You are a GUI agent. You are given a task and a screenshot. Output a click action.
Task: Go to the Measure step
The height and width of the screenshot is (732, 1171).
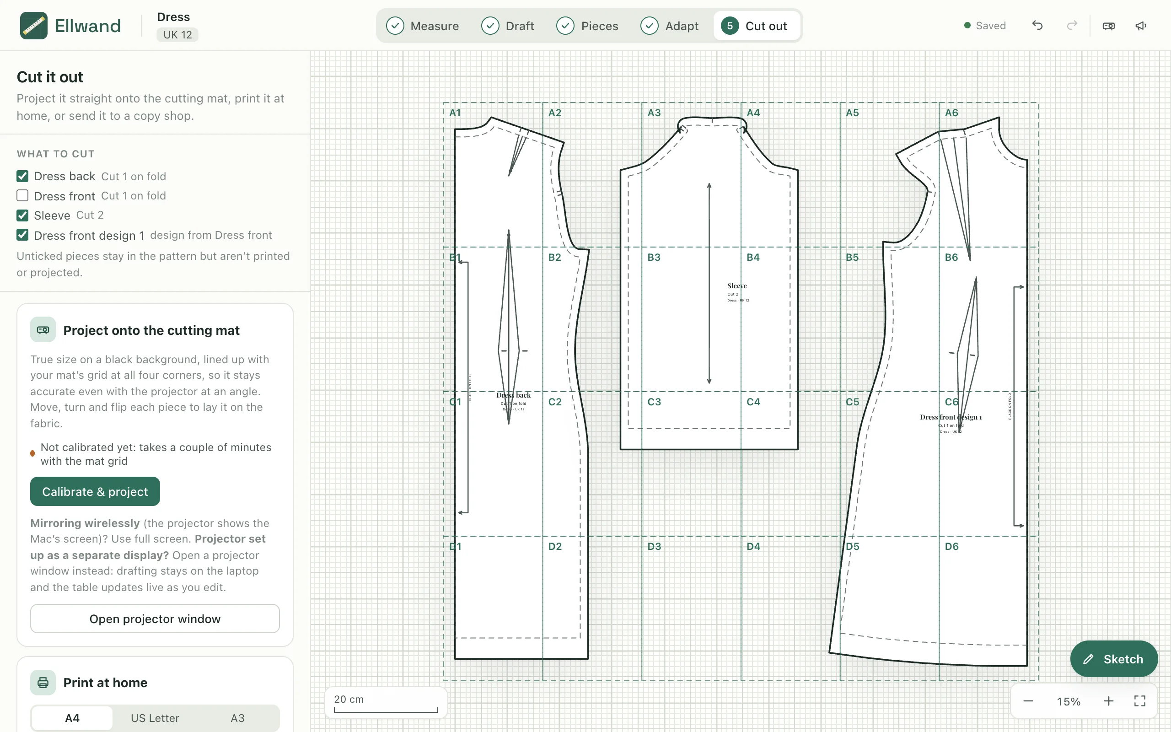[423, 26]
